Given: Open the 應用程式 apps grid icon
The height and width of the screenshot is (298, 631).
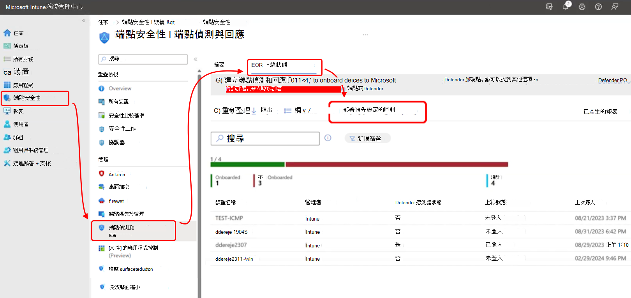Looking at the screenshot, I should pos(7,85).
